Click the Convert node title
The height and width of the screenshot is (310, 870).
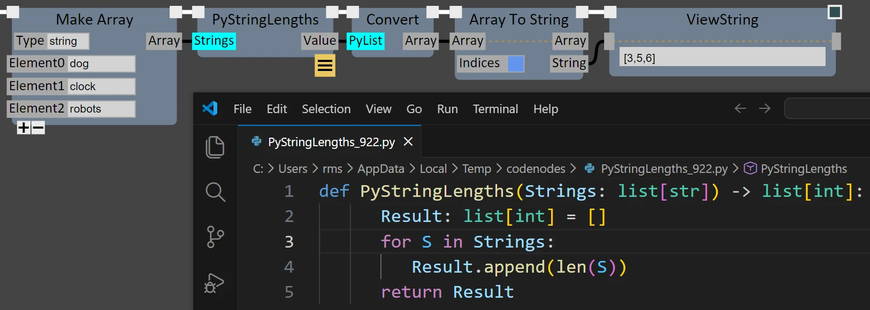[x=393, y=20]
